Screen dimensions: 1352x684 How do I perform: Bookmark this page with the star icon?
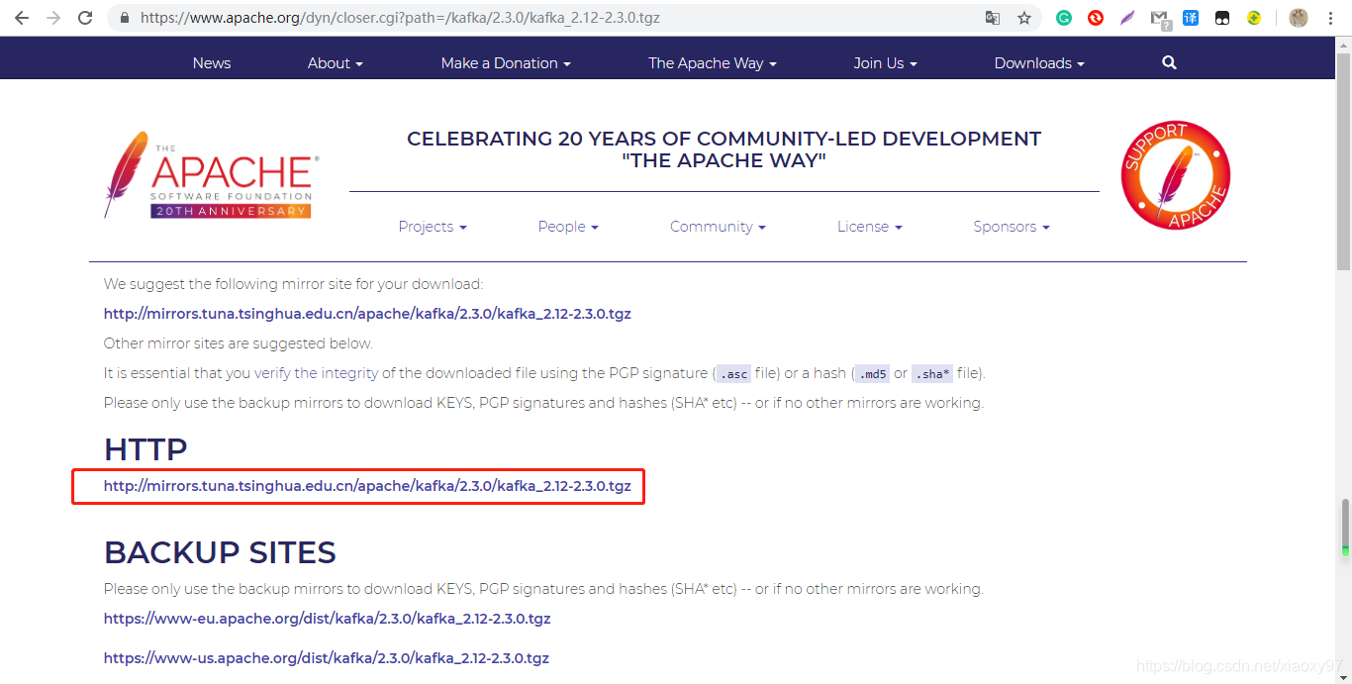click(x=1024, y=18)
